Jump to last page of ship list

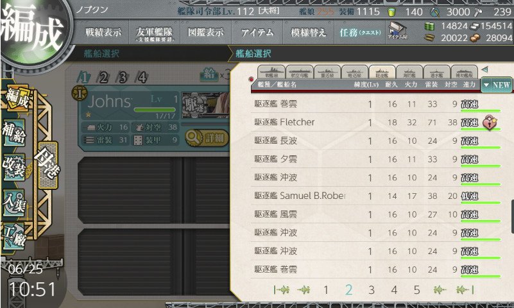pos(465,289)
